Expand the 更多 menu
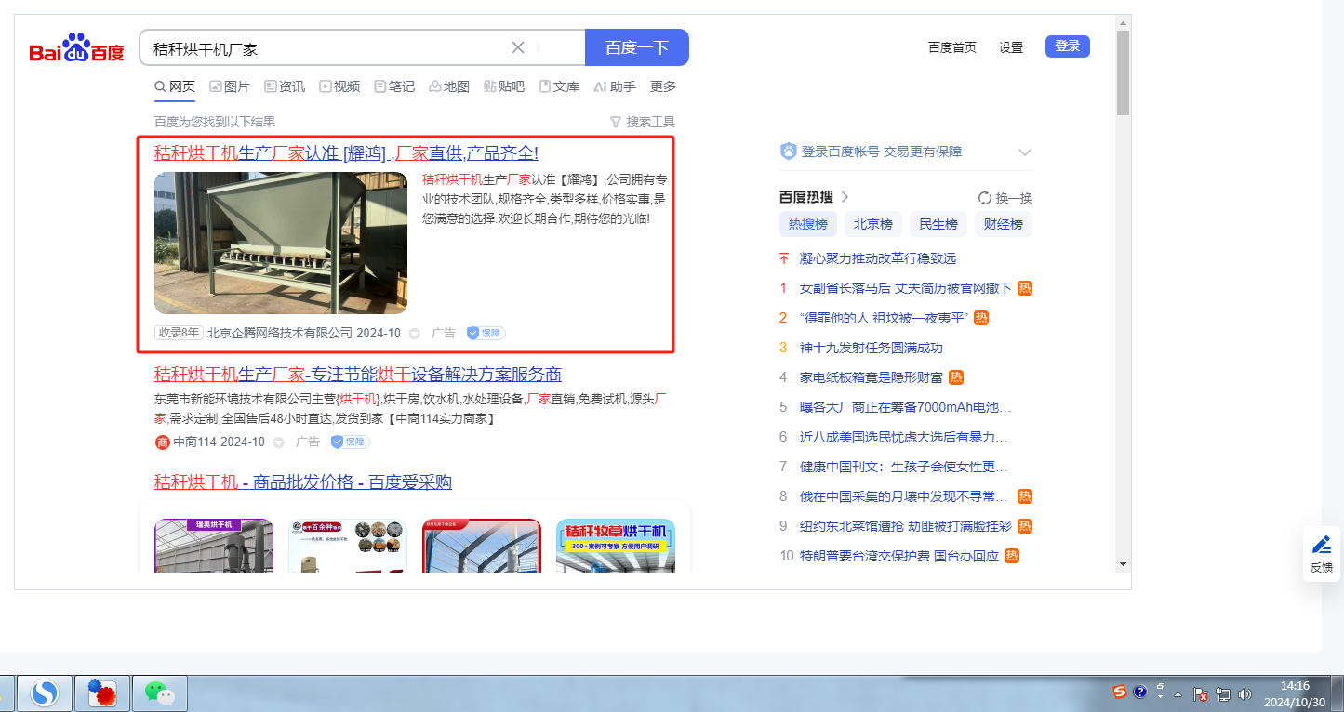The width and height of the screenshot is (1344, 712). coord(663,86)
